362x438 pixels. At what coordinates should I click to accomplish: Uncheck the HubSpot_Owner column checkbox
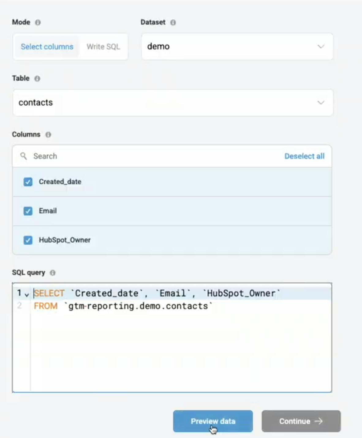28,240
